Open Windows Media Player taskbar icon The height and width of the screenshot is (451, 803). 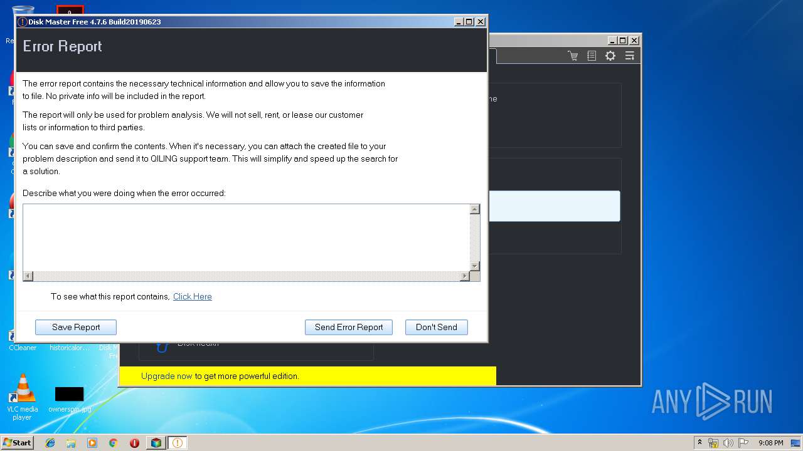point(92,443)
